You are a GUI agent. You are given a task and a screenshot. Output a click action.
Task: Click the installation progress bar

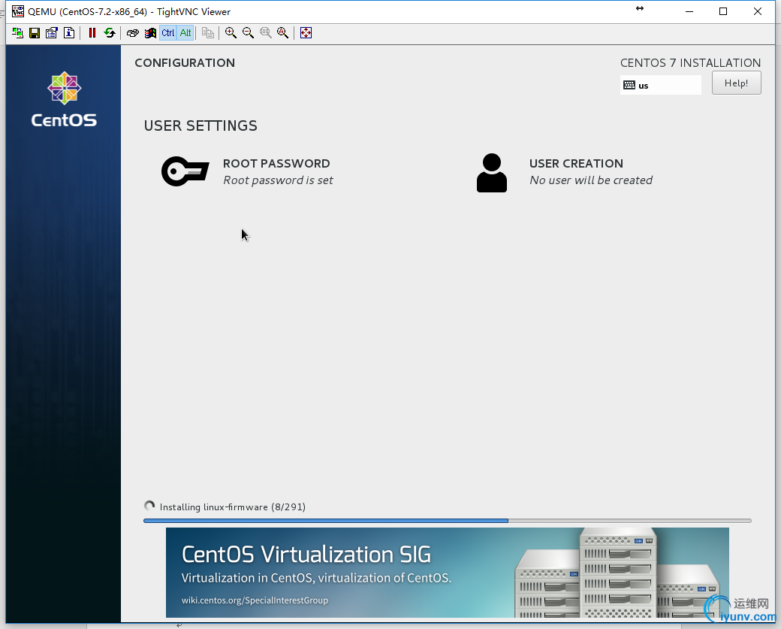447,520
